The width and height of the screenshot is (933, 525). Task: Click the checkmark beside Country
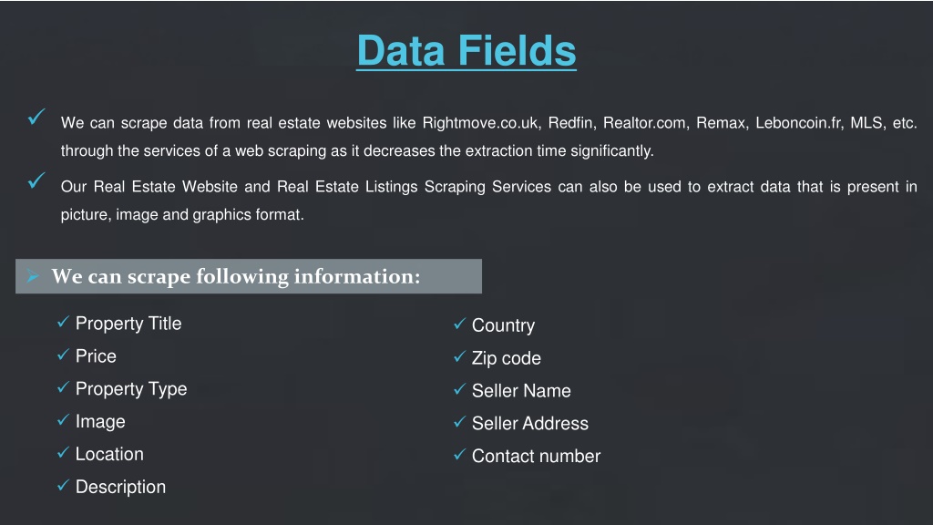pos(459,324)
